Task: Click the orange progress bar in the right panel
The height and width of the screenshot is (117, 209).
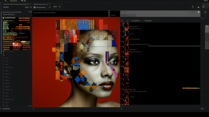Action: coord(191,88)
